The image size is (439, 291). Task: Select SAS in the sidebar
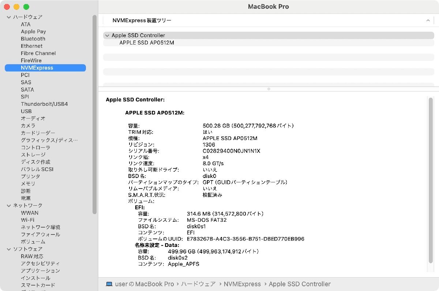point(26,82)
